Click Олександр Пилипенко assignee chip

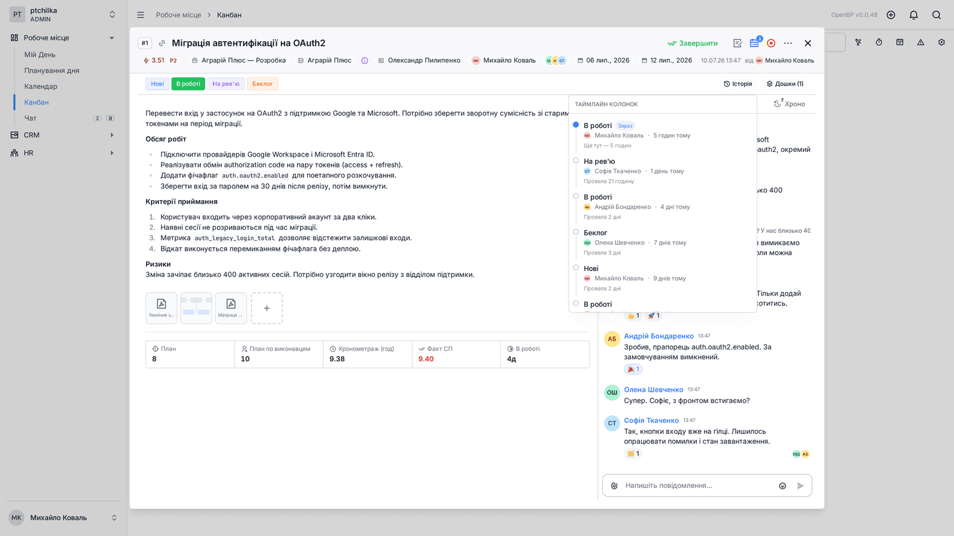pyautogui.click(x=419, y=60)
